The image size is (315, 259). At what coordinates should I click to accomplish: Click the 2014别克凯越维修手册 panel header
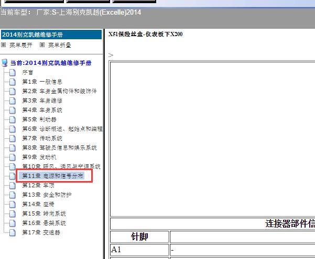51,35
